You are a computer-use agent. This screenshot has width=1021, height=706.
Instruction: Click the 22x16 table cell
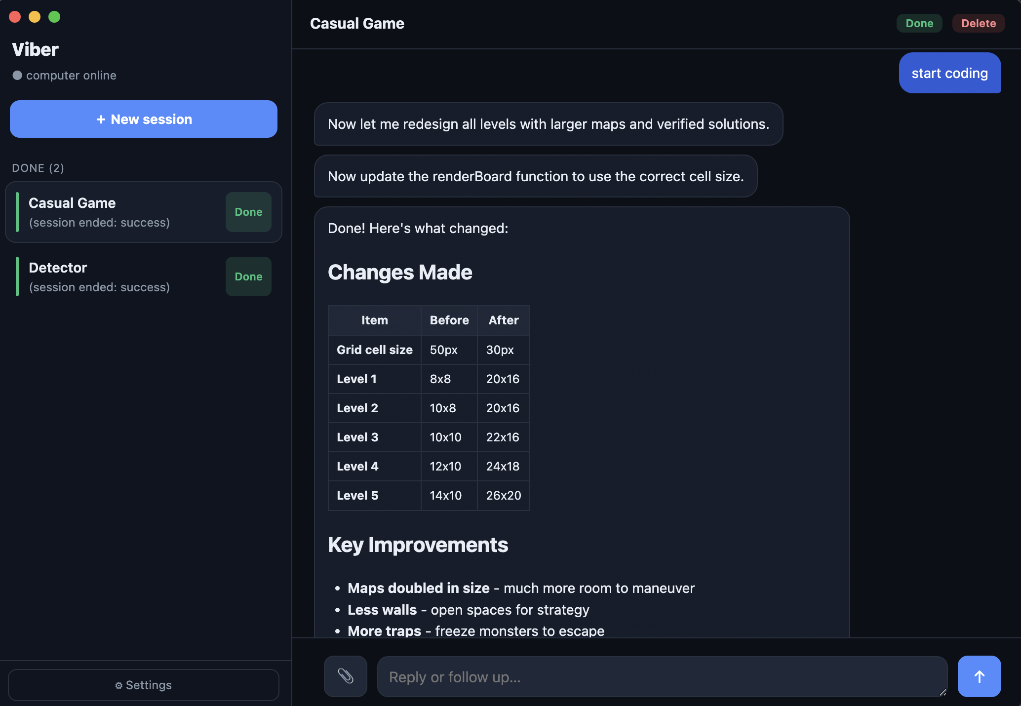[504, 437]
